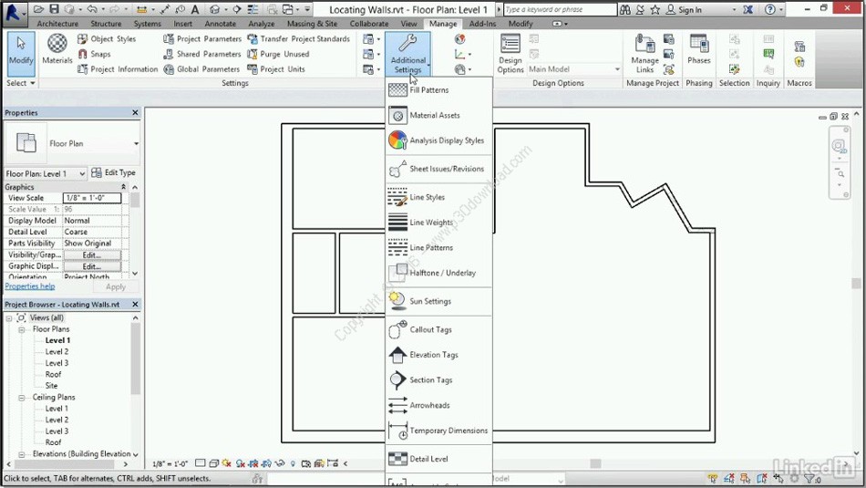Open Design Options
The width and height of the screenshot is (866, 488).
[510, 53]
